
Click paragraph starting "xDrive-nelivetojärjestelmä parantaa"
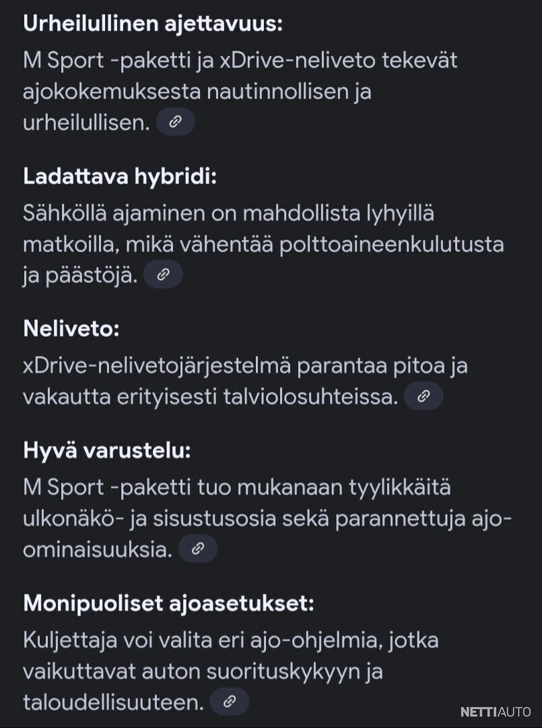(245, 381)
